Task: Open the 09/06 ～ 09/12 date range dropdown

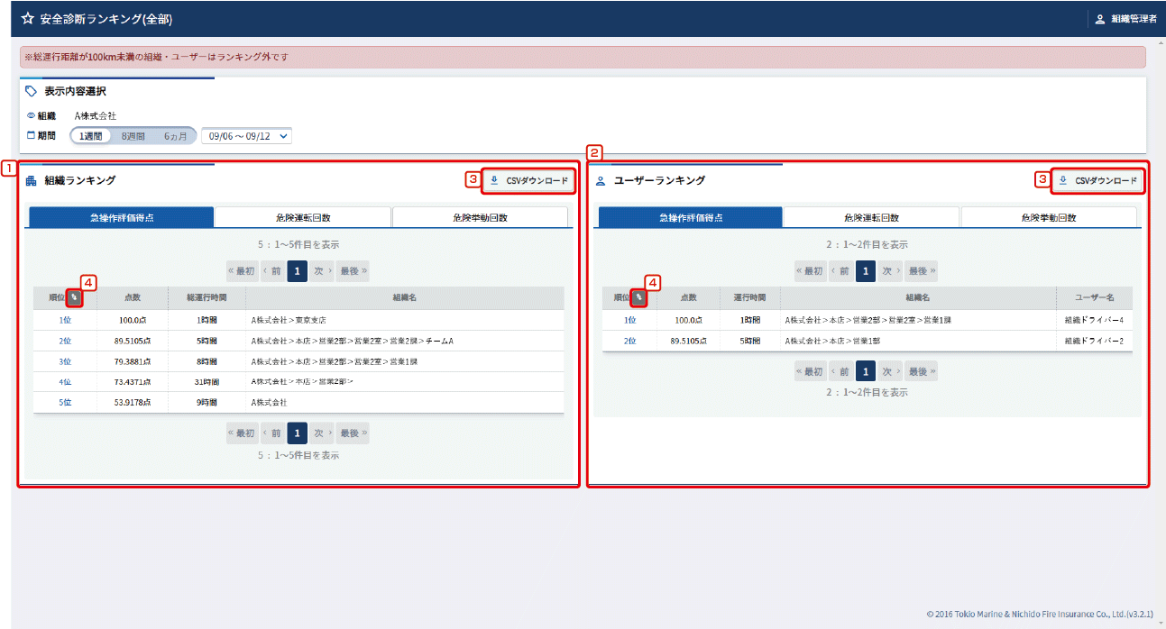Action: click(x=246, y=136)
